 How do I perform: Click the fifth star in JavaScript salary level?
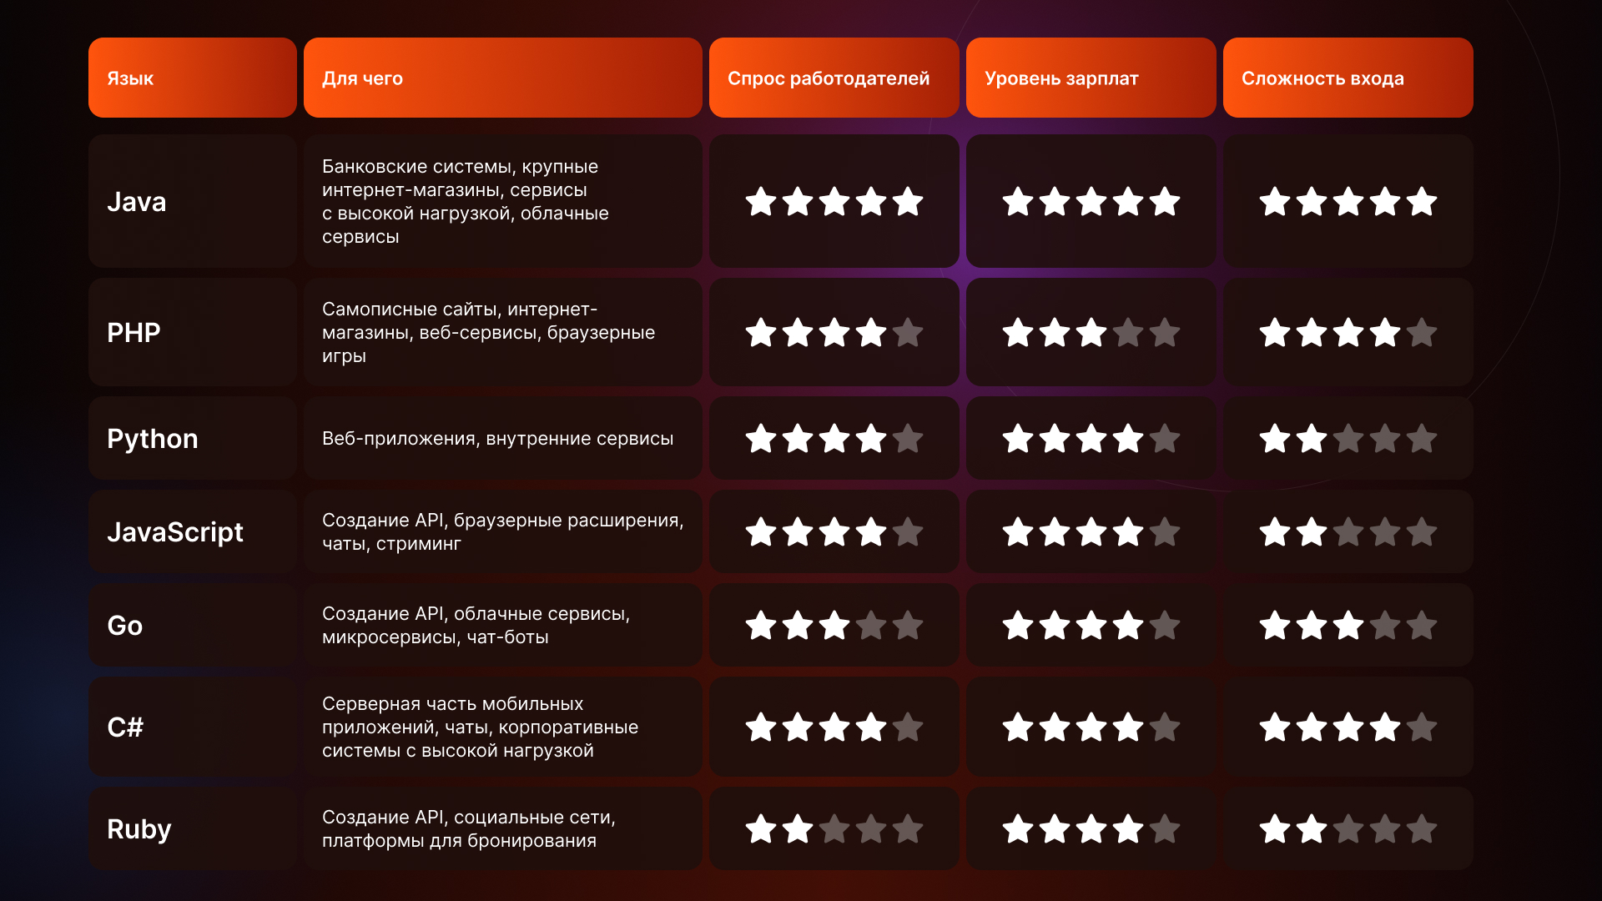click(1165, 531)
